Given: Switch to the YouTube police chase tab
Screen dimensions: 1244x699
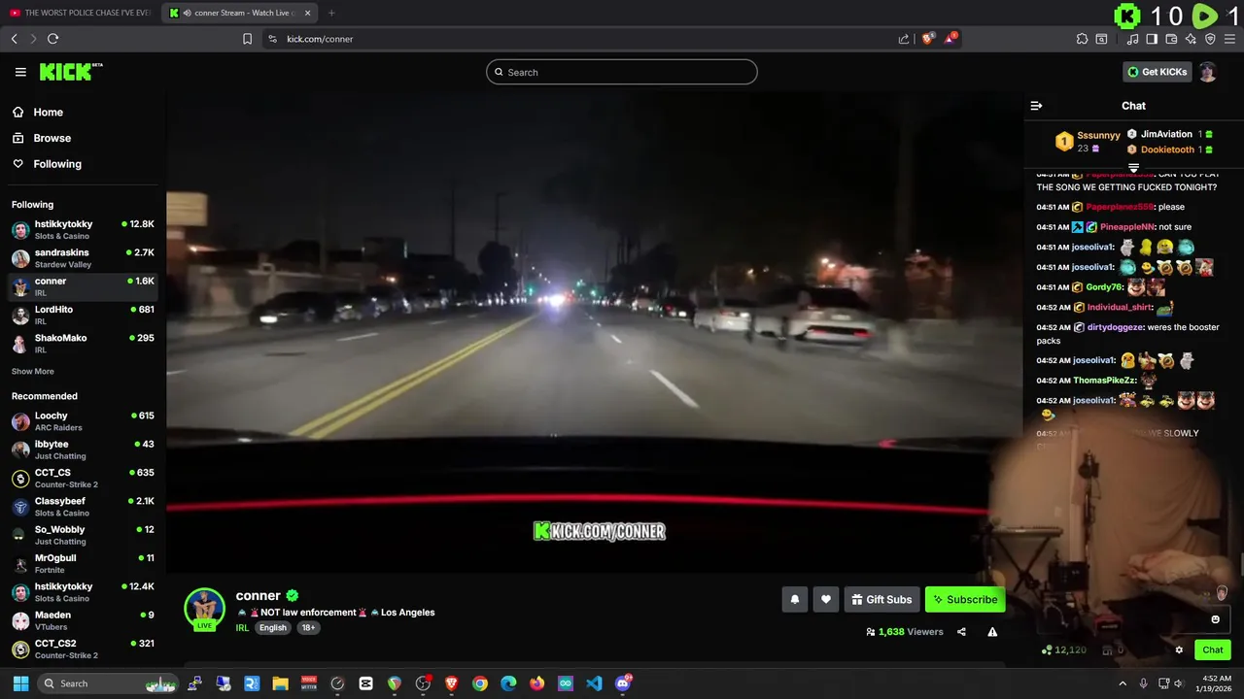Looking at the screenshot, I should pos(80,13).
